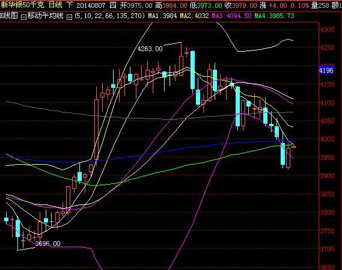Open the 移动平均线 indicator name
This screenshot has height=270, width=342.
pyautogui.click(x=45, y=16)
